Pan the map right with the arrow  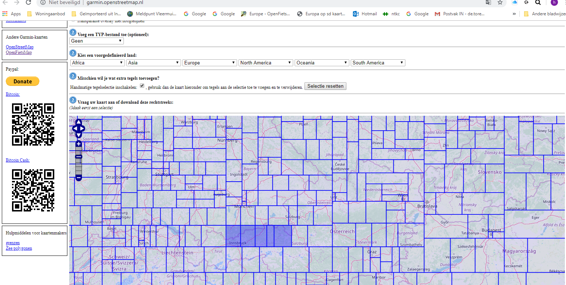click(83, 128)
